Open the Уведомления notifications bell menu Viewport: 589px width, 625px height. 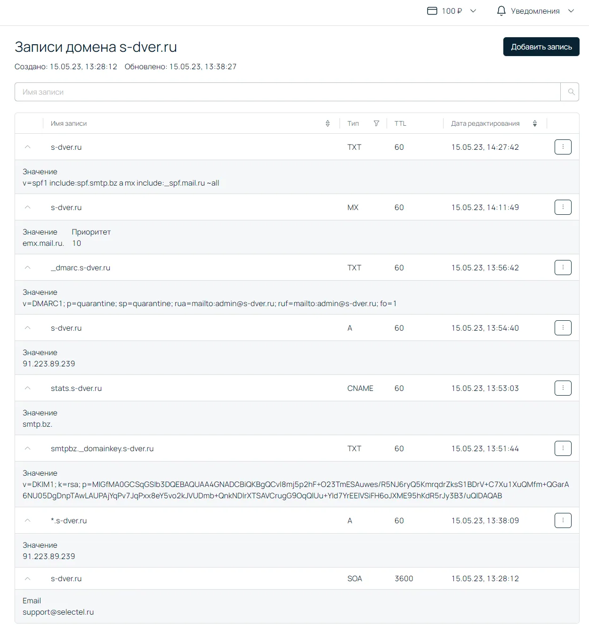[536, 11]
